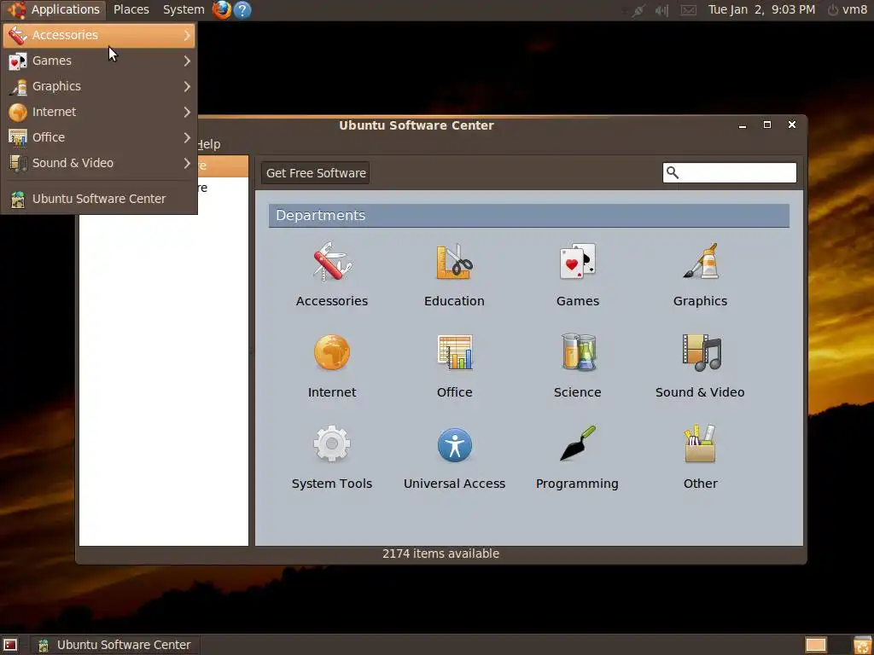This screenshot has height=655, width=874.
Task: Click the Departments header bar
Action: point(529,216)
